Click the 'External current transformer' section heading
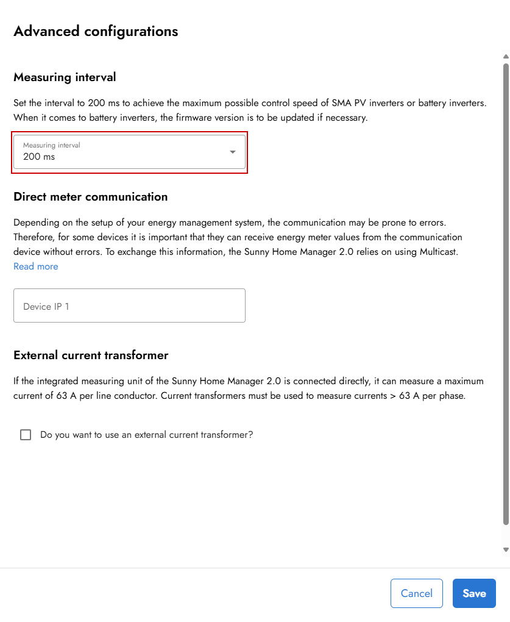510x622 pixels. (91, 355)
